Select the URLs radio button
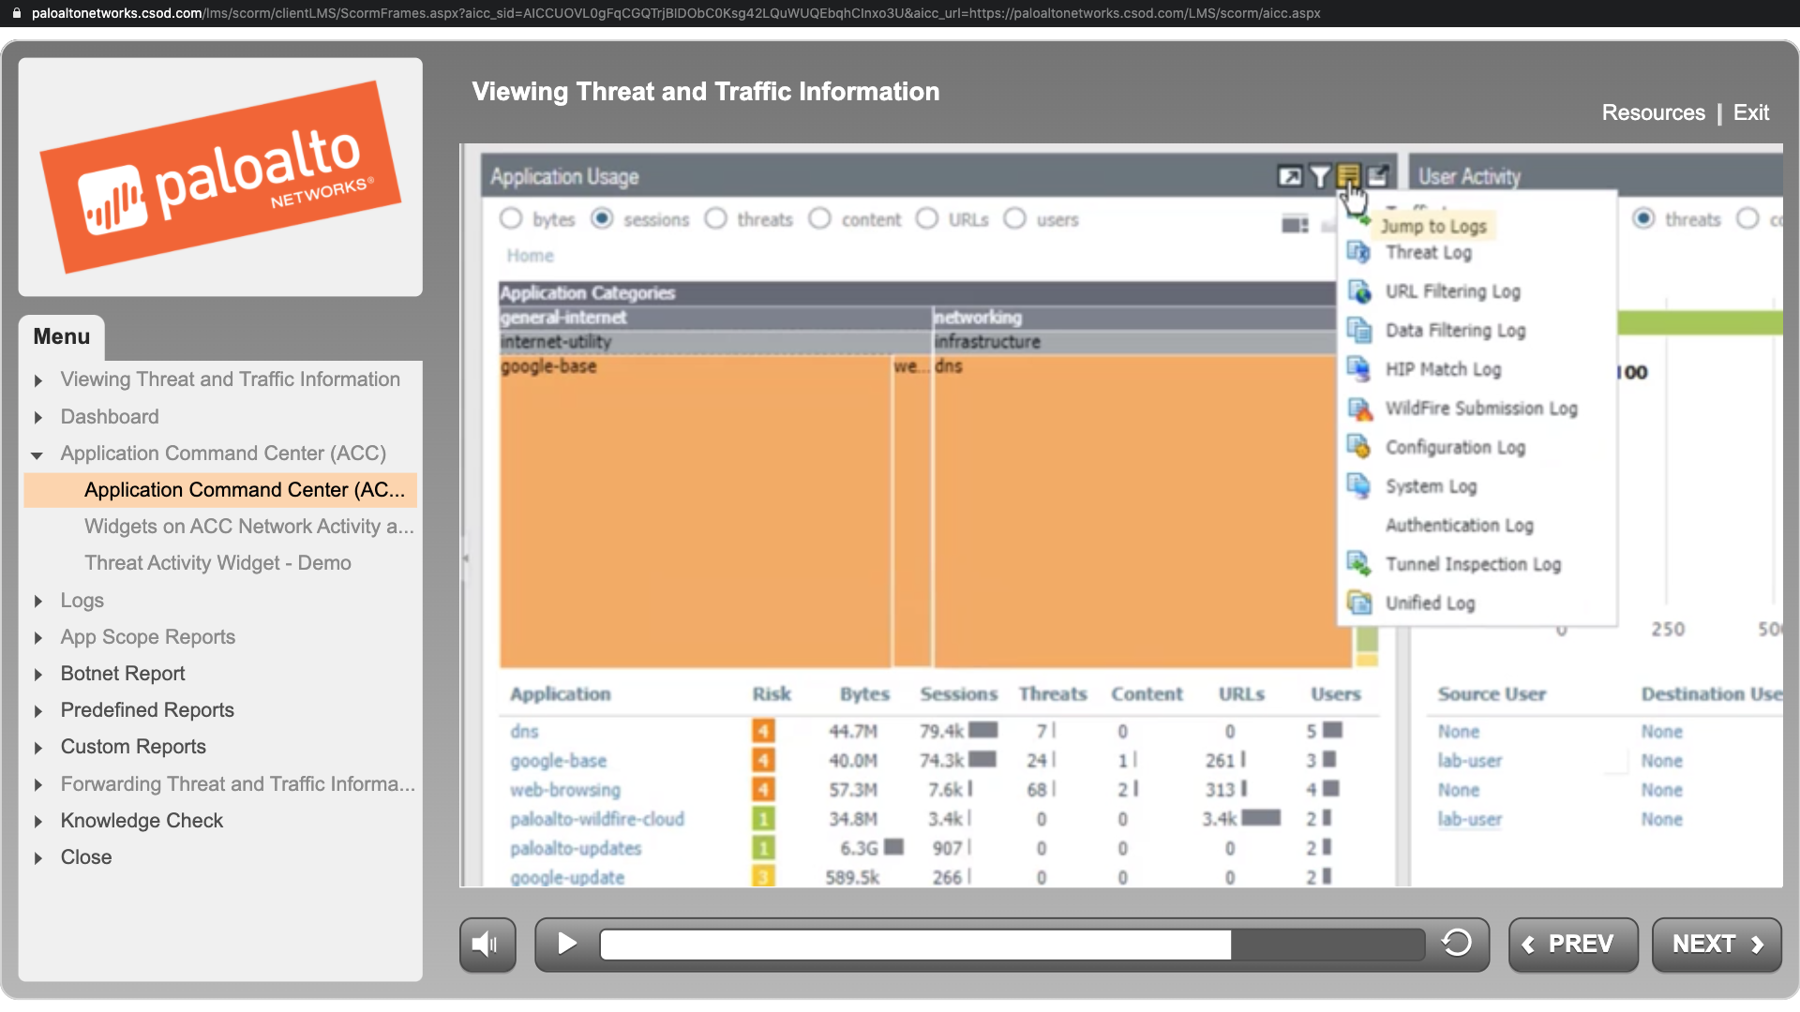 point(927,218)
